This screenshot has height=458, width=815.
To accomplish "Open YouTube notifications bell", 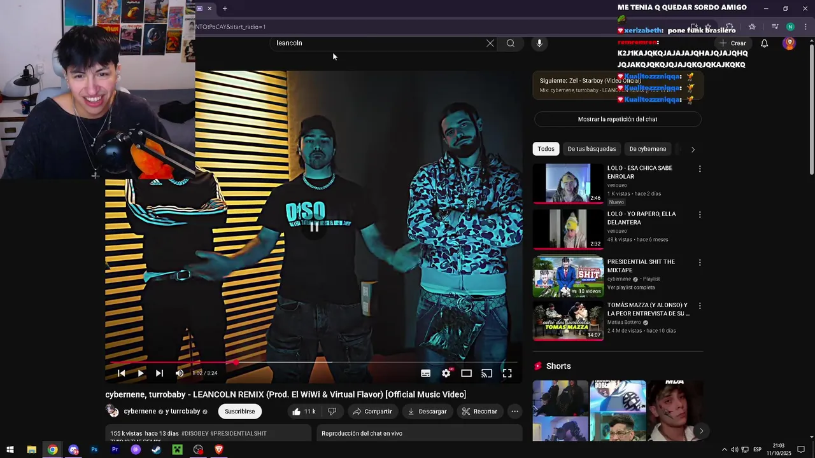I will (x=764, y=43).
